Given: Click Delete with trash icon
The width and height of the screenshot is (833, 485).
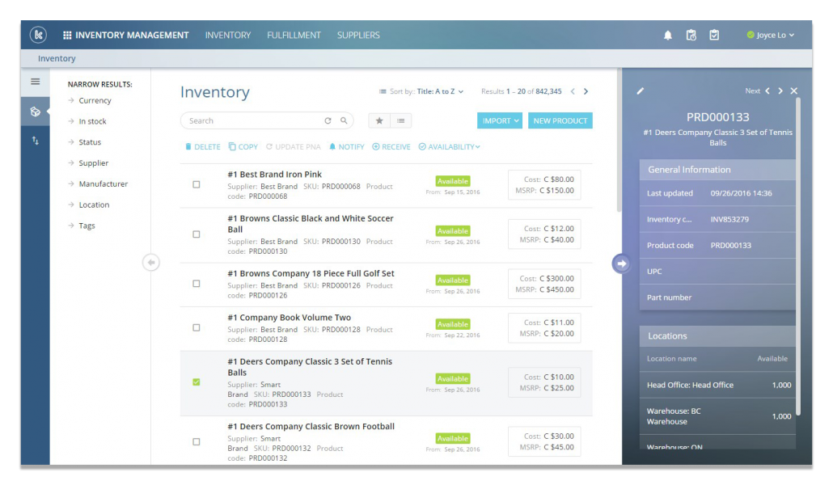Looking at the screenshot, I should click(x=202, y=146).
